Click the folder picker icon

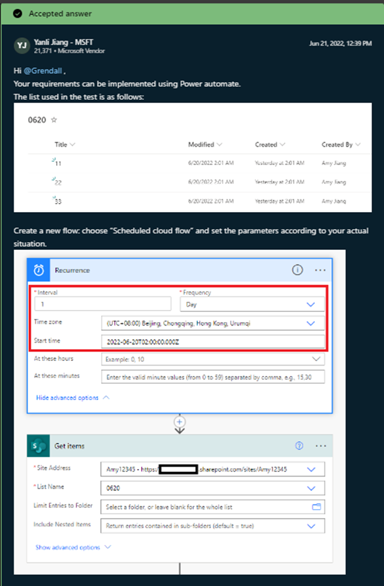point(316,507)
